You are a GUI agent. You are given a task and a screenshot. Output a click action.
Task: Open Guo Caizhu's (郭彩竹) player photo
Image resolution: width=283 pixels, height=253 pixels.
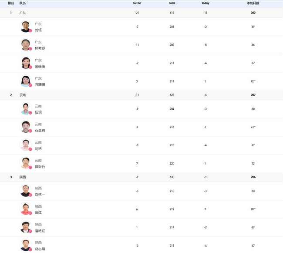(26, 163)
